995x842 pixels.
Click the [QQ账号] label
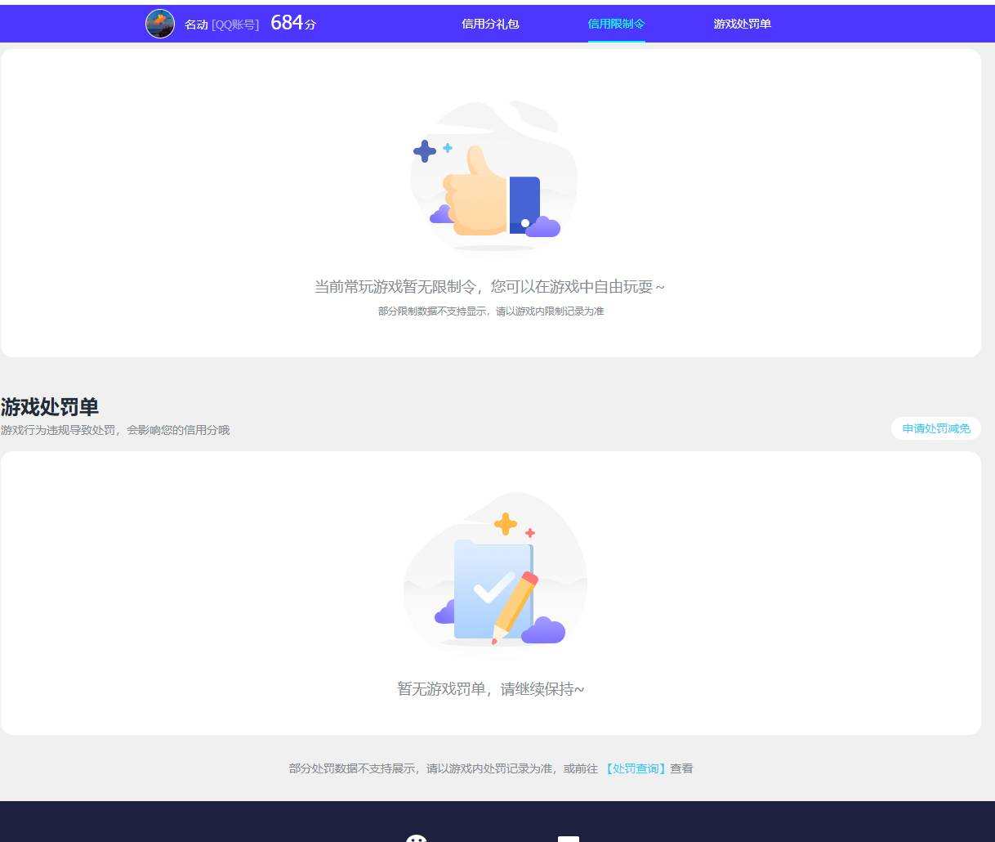(235, 25)
